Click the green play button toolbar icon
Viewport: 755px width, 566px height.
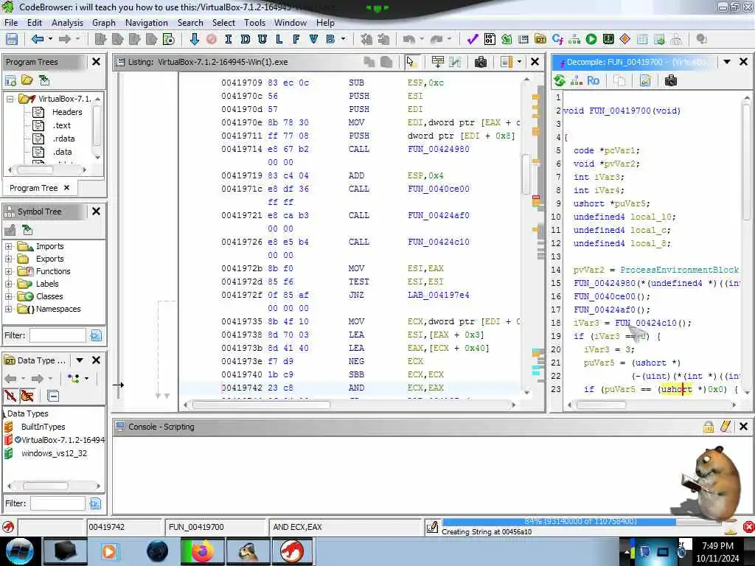point(591,40)
